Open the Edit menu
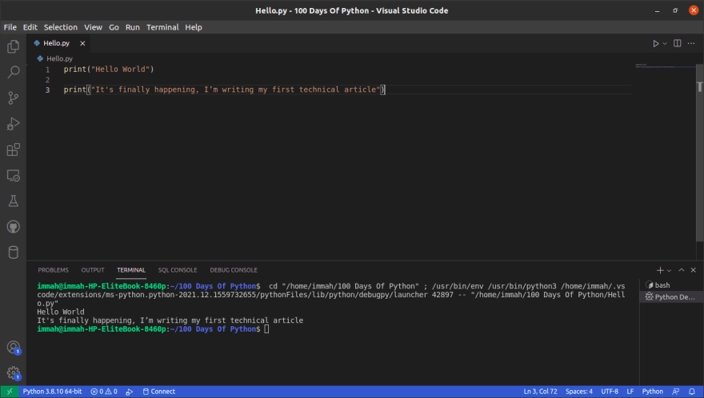704x398 pixels. point(30,27)
